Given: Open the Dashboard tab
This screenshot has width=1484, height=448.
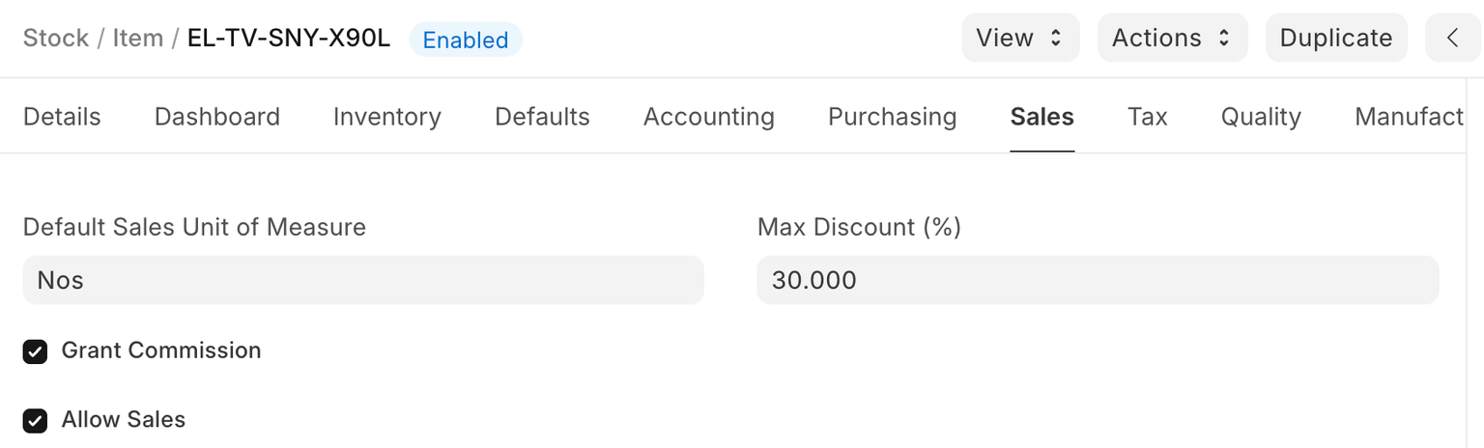Looking at the screenshot, I should click(x=217, y=117).
